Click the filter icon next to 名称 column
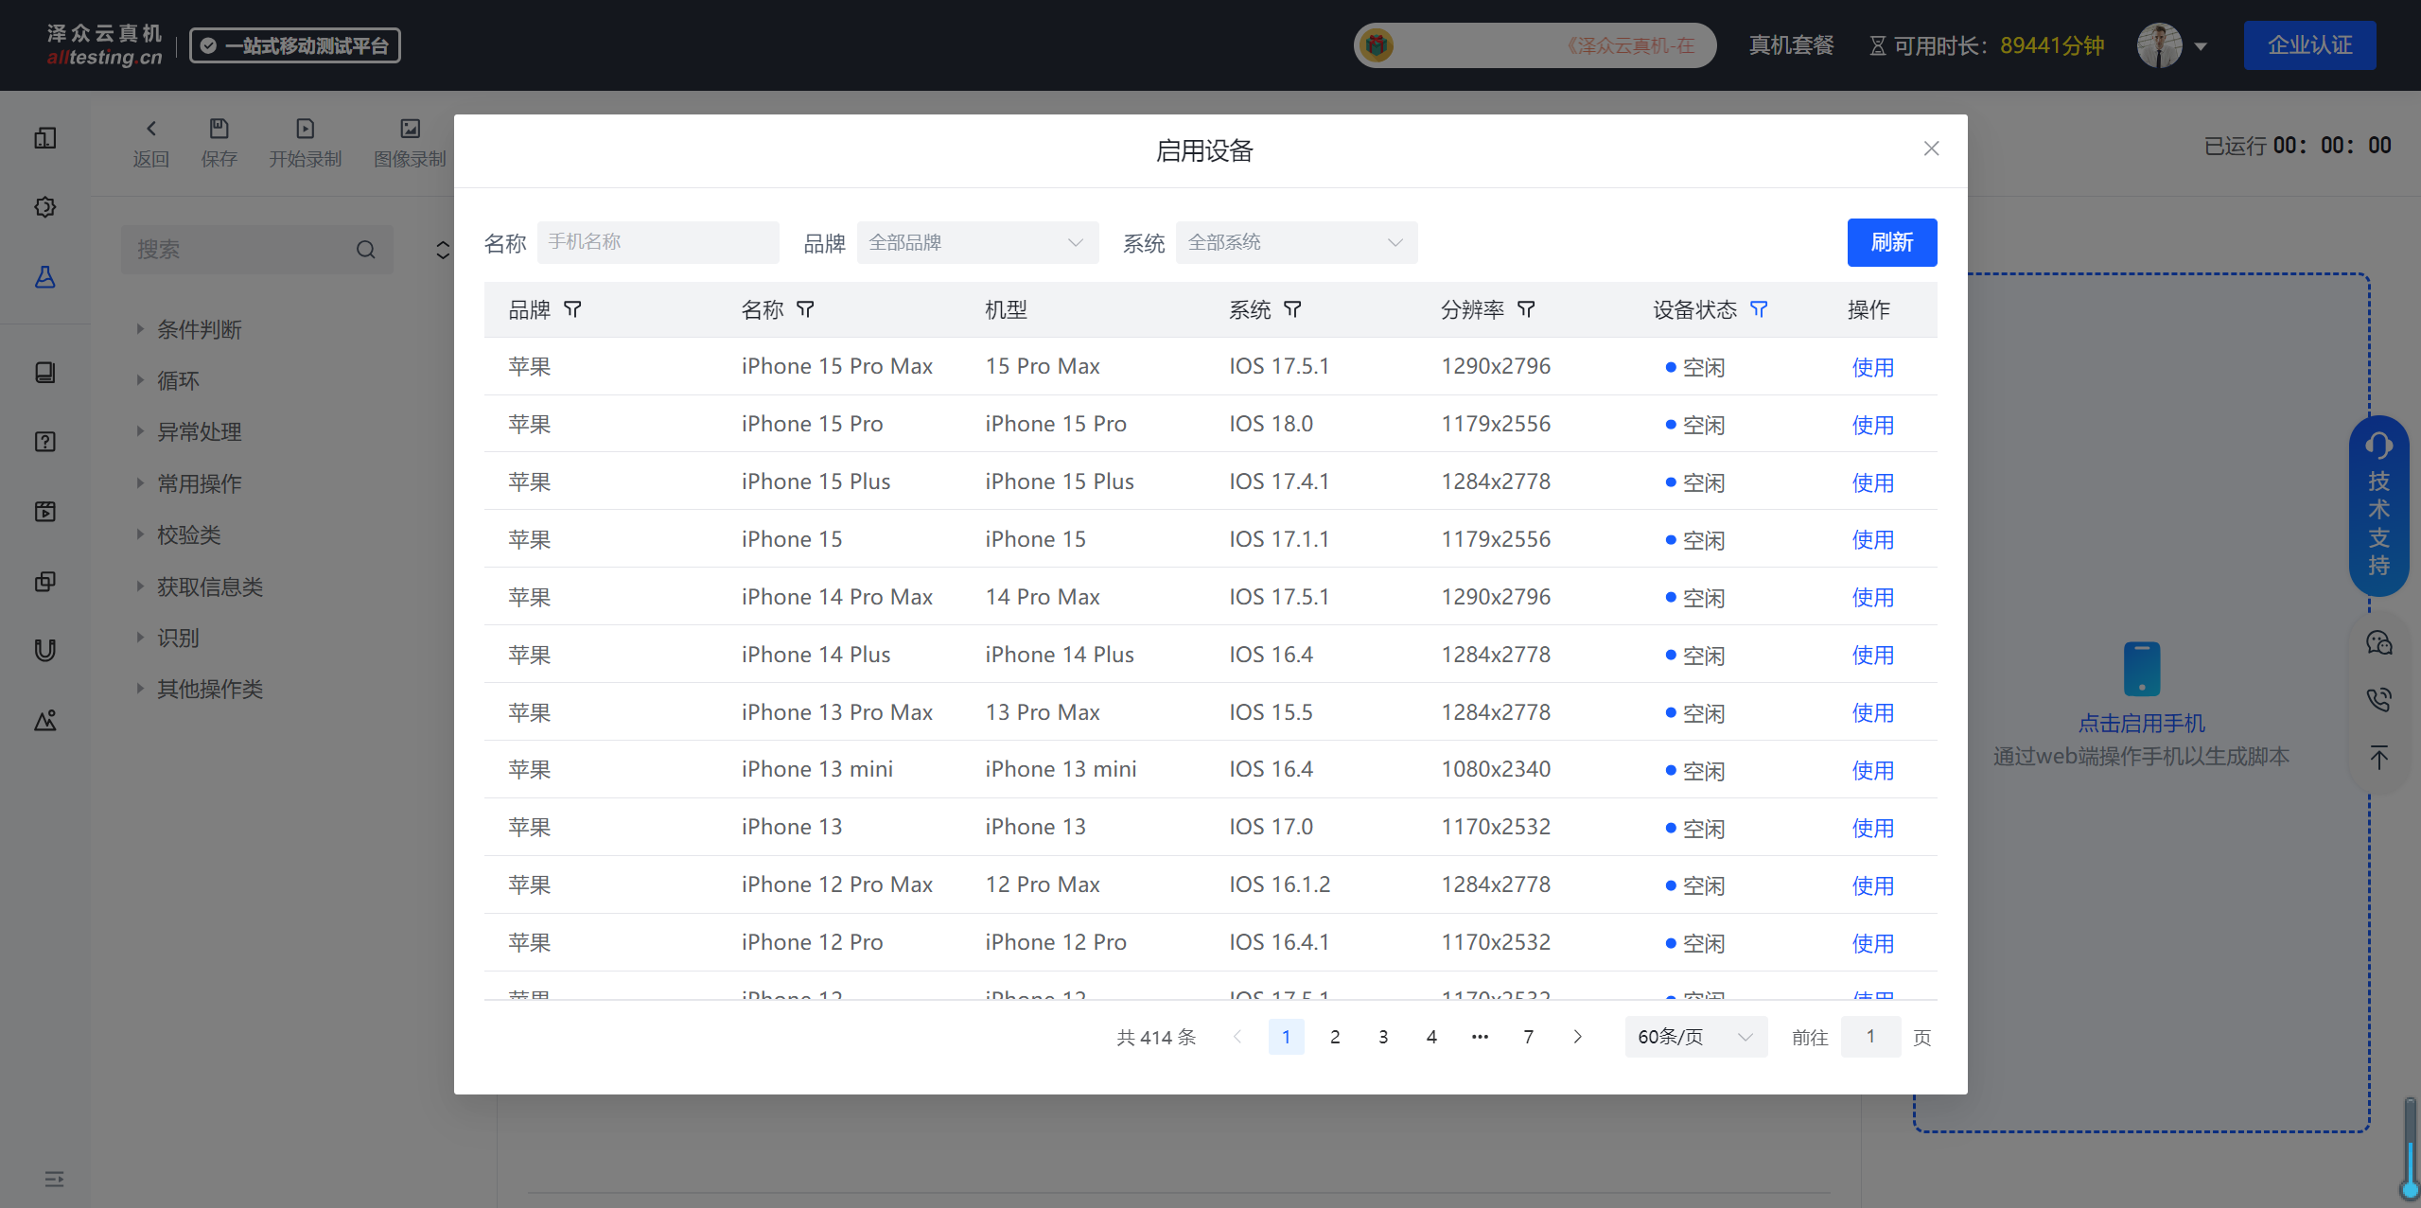2421x1208 pixels. click(805, 309)
